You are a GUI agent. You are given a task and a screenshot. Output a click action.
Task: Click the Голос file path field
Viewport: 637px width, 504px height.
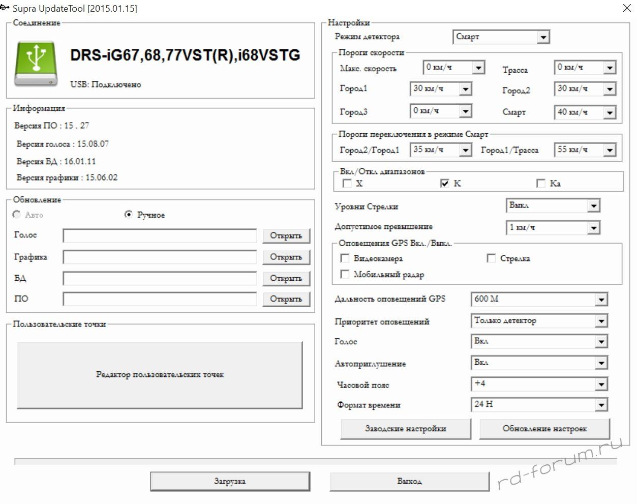pos(160,236)
